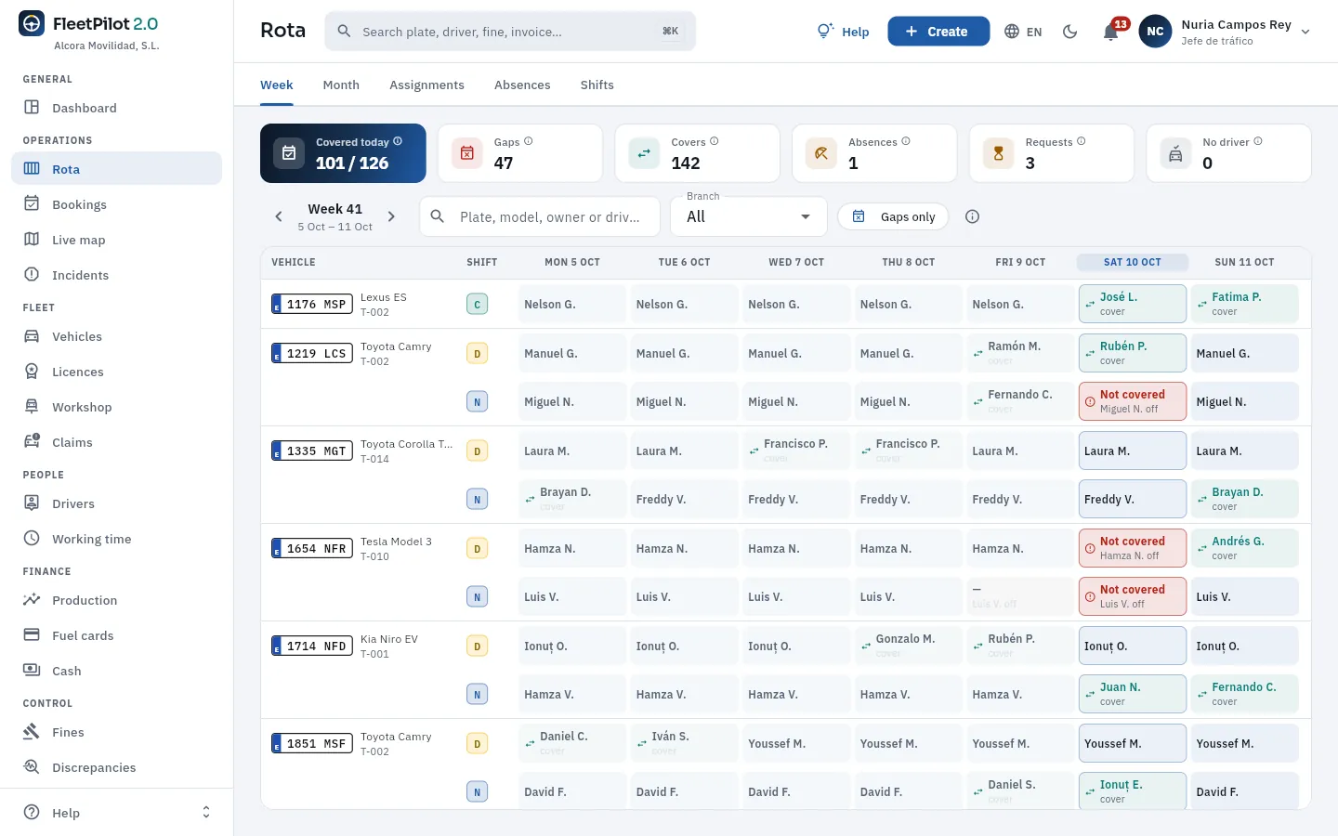Image resolution: width=1338 pixels, height=836 pixels.
Task: Switch to the Assignments tab
Action: pos(426,85)
